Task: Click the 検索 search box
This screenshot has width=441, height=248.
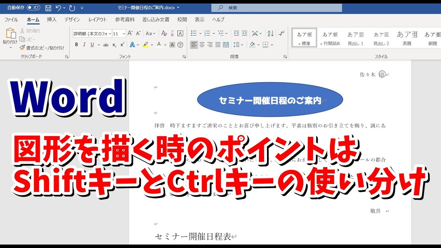Action: point(277,8)
